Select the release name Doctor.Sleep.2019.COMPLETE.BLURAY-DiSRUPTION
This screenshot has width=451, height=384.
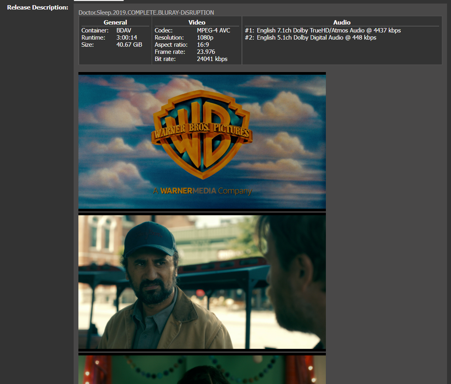[x=146, y=12]
